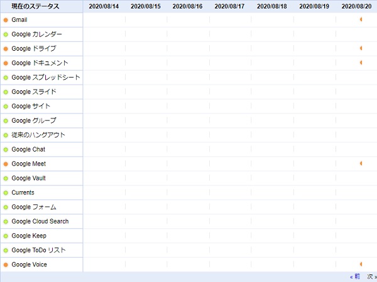
Task: Click the orange status icon beside Google ドライブ
Action: click(x=6, y=49)
